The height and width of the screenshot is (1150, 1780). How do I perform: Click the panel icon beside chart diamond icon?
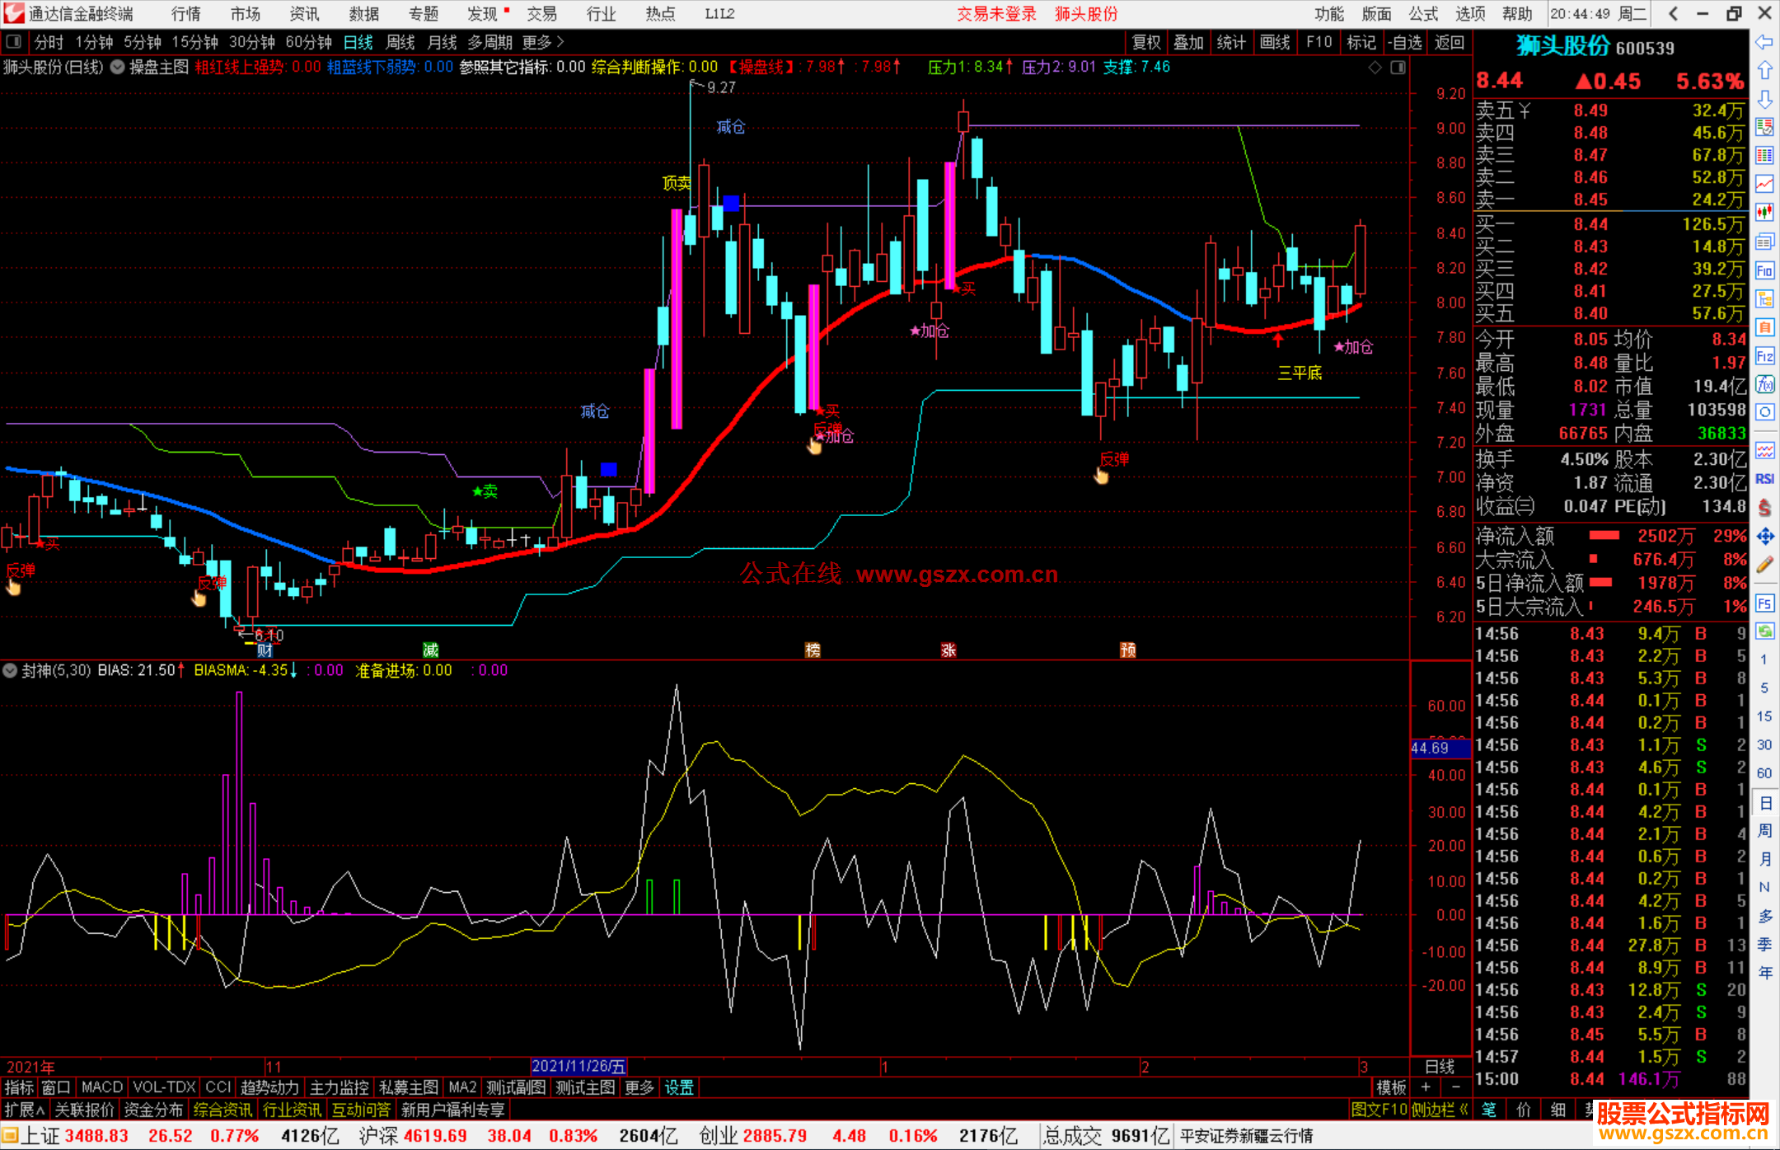1398,67
